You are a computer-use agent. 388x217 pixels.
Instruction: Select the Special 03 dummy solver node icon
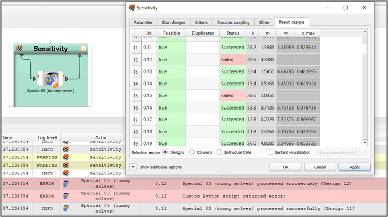[x=51, y=79]
